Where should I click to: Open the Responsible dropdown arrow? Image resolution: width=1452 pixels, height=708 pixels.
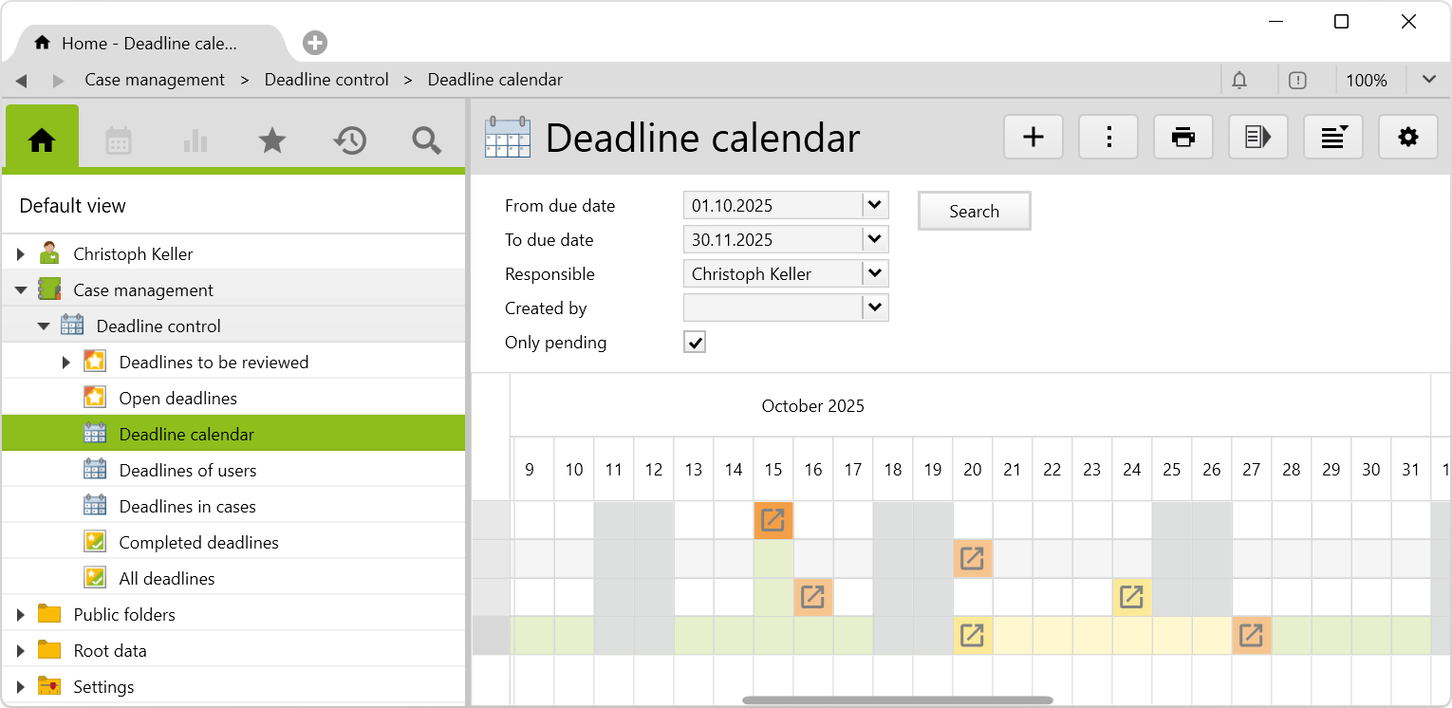point(875,273)
